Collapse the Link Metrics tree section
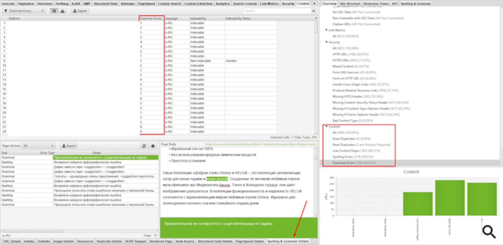 point(326,30)
